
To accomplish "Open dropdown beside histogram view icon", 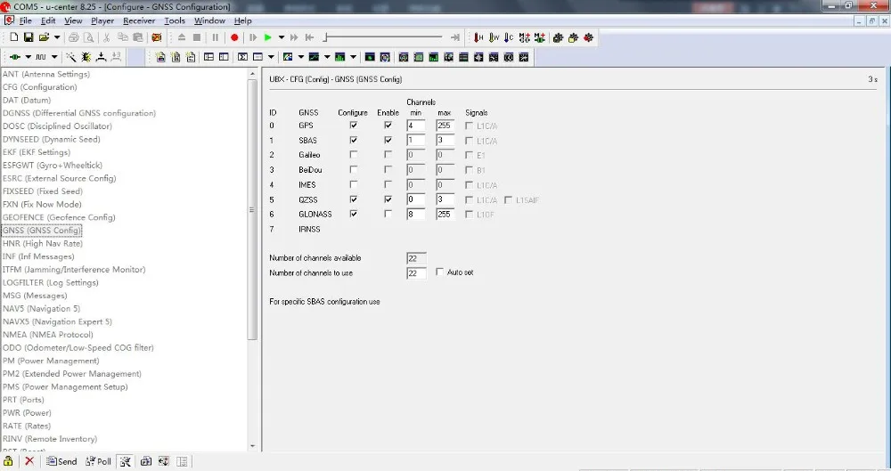I will coord(353,57).
